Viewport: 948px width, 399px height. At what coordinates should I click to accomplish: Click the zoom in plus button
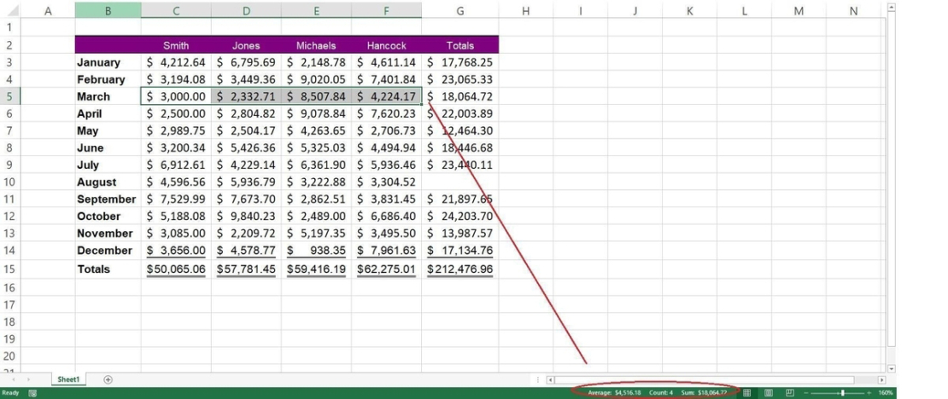pyautogui.click(x=869, y=393)
